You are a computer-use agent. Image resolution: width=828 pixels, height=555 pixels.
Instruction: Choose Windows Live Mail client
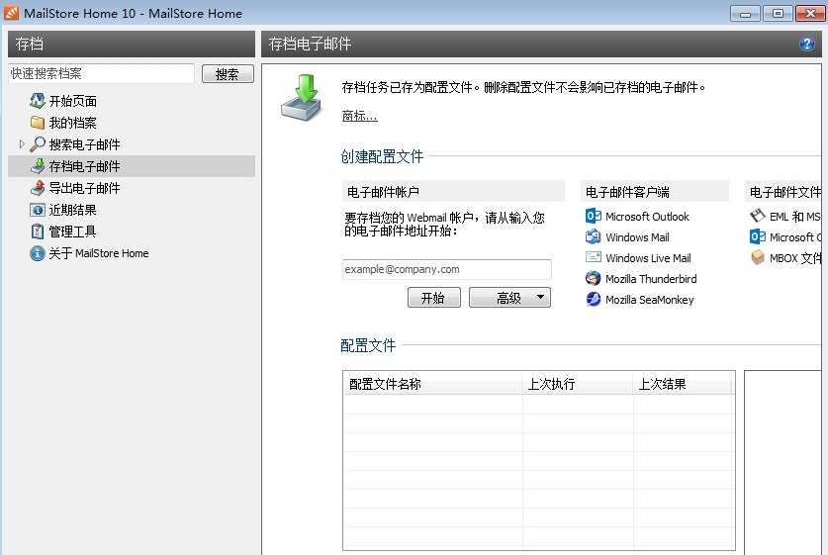pos(649,257)
